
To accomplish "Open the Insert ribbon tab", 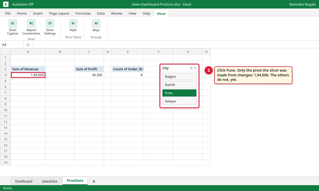I will click(38, 13).
